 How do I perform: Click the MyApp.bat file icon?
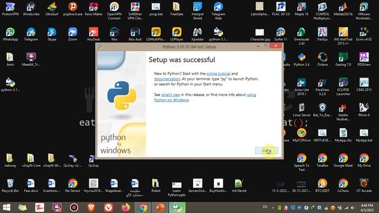click(x=364, y=135)
